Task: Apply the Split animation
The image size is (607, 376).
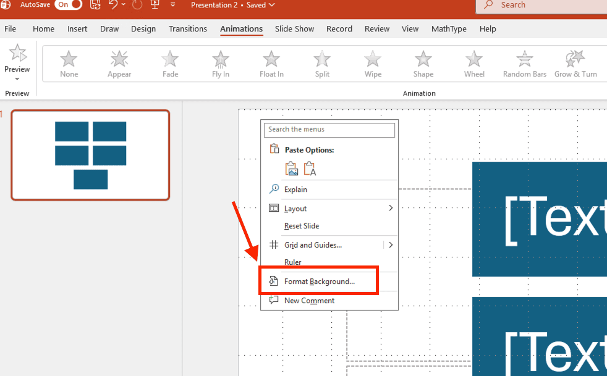Action: tap(322, 64)
